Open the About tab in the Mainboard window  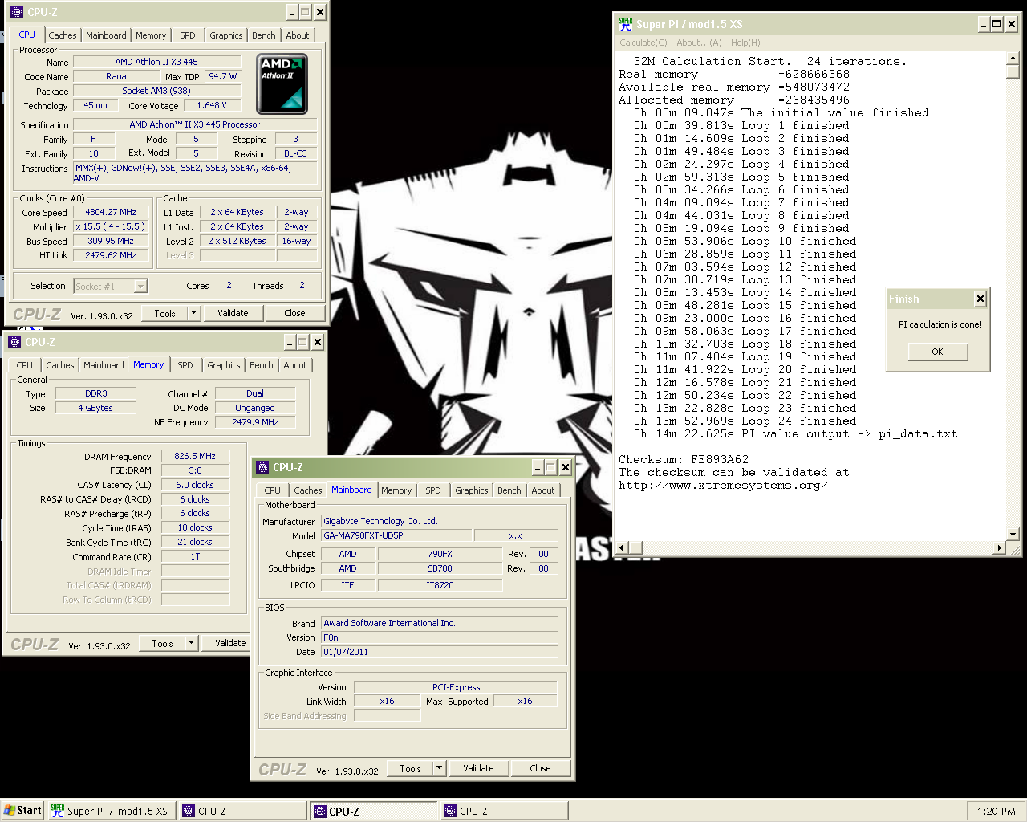point(543,490)
